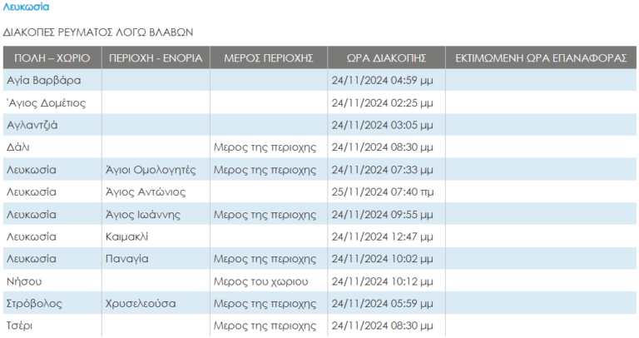
Task: Select the Άγιος Ιωάννης parish cell
Action: (143, 214)
